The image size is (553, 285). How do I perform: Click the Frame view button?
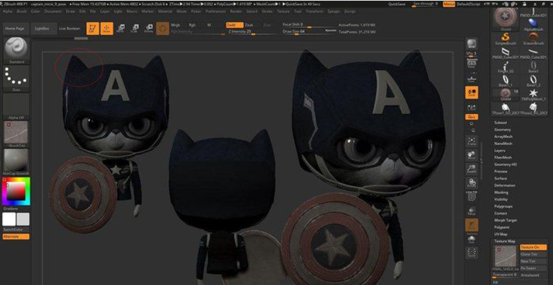point(471,141)
